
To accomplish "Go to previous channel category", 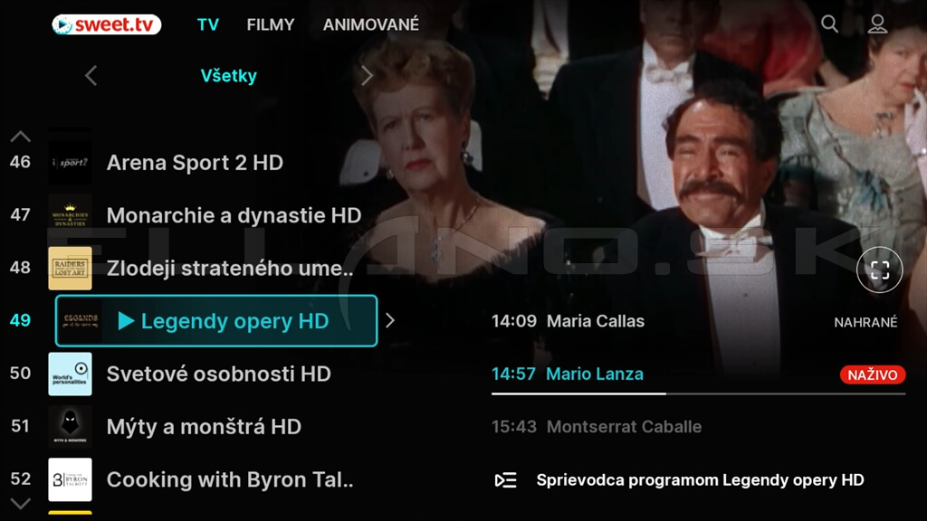I will 91,76.
